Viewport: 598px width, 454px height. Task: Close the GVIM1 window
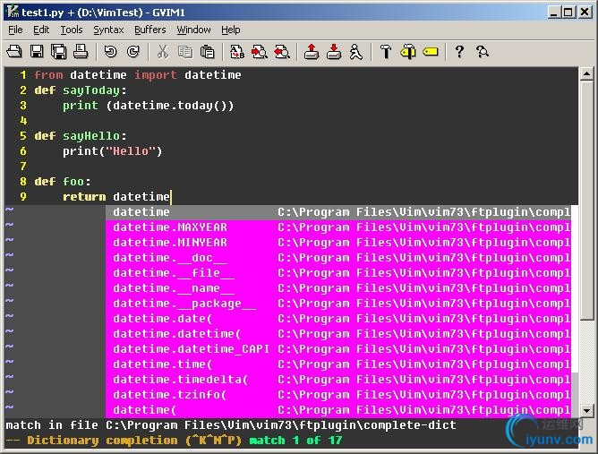click(x=585, y=13)
